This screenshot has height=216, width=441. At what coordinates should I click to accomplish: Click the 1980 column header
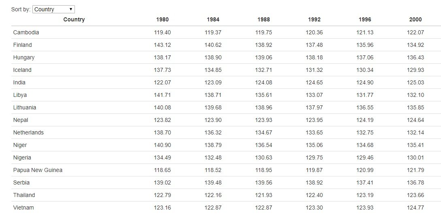[162, 19]
